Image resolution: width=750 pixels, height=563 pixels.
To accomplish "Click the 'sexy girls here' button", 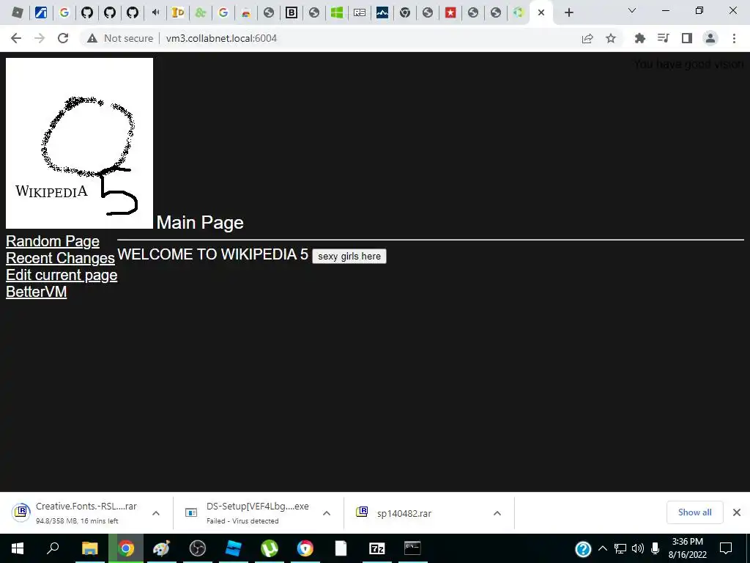I will tap(349, 256).
